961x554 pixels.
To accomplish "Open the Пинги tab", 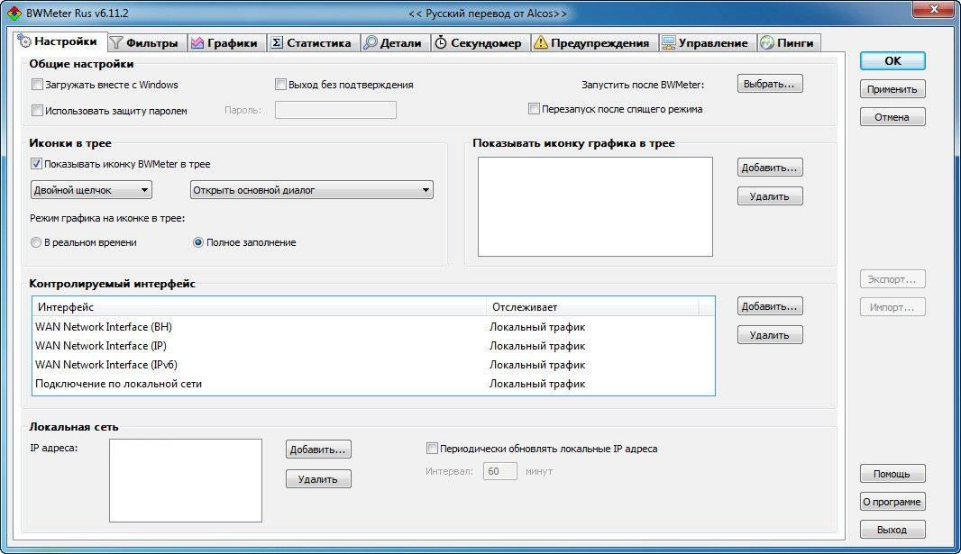I will (x=788, y=43).
